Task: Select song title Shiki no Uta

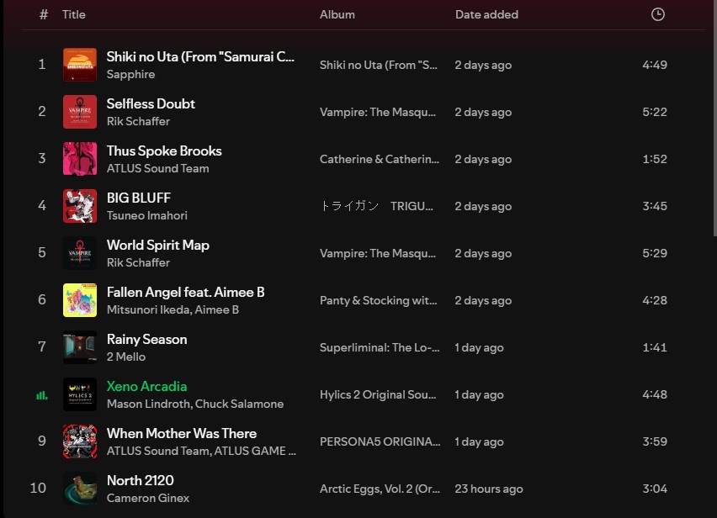Action: (x=200, y=56)
